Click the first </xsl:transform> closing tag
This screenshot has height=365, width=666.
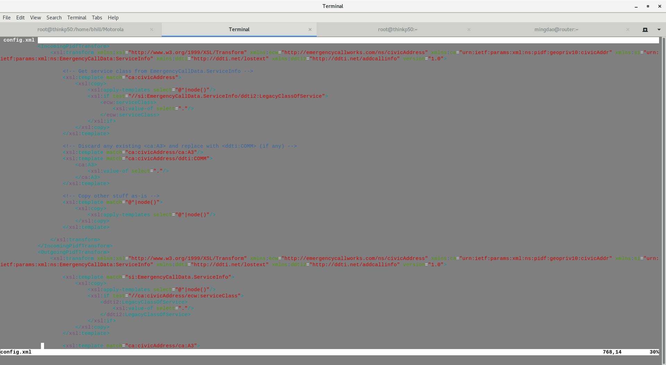coord(75,240)
